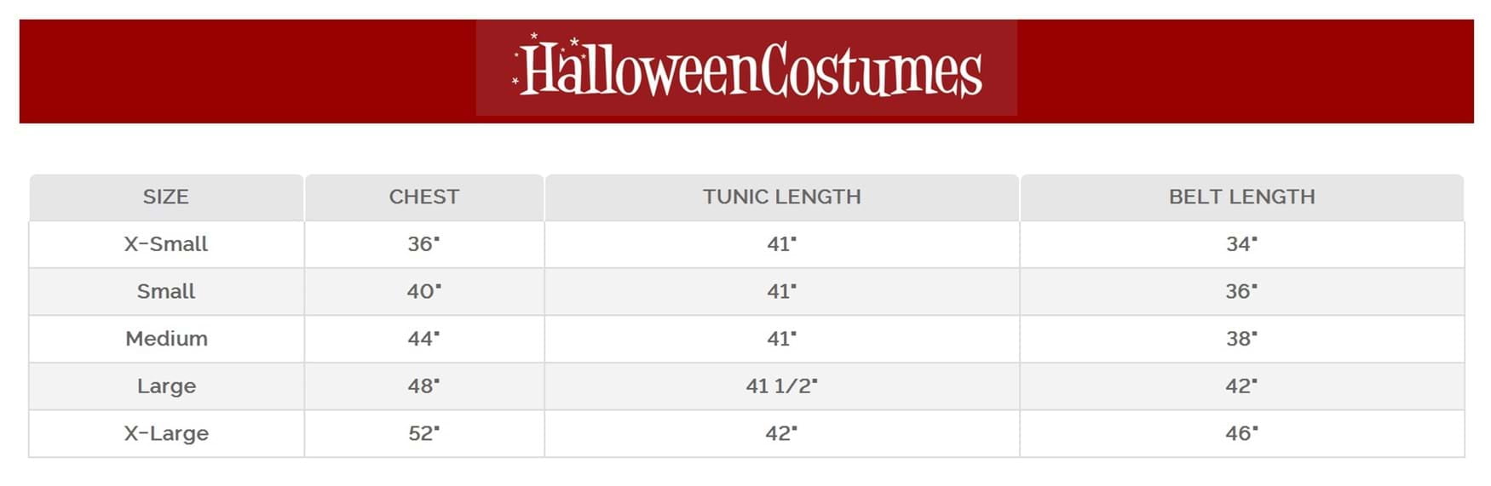The height and width of the screenshot is (486, 1491).
Task: Click the CHEST column header
Action: pyautogui.click(x=424, y=197)
